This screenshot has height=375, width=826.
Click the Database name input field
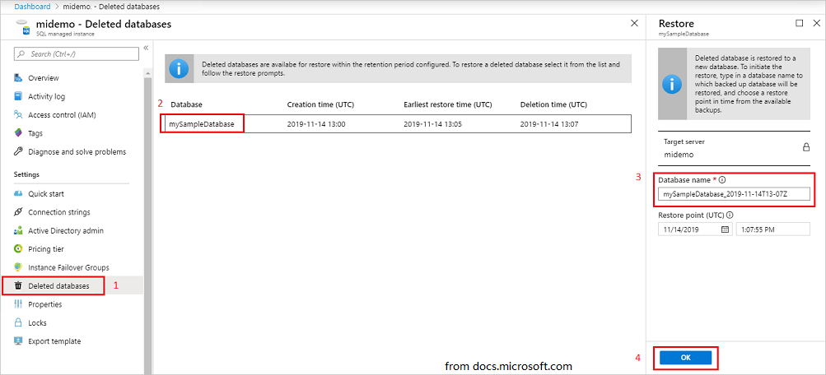(x=734, y=193)
